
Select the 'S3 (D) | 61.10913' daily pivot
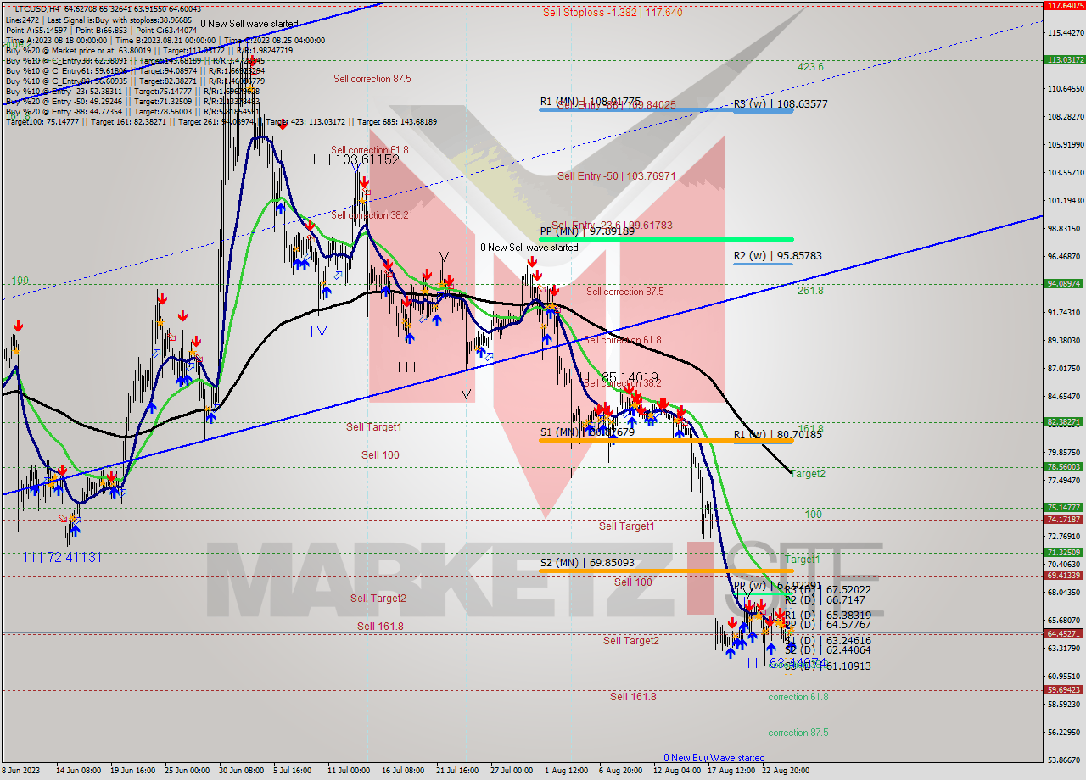coord(828,666)
